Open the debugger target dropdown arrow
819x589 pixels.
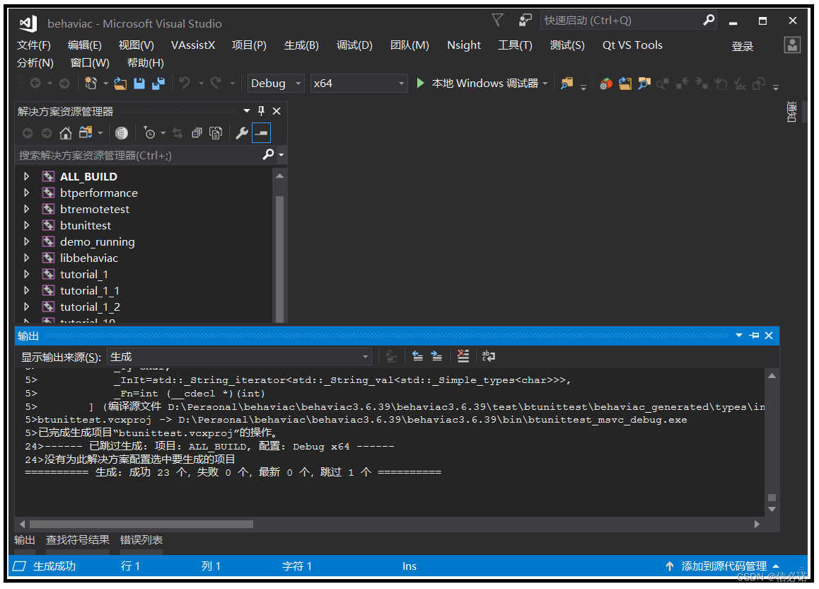click(545, 84)
